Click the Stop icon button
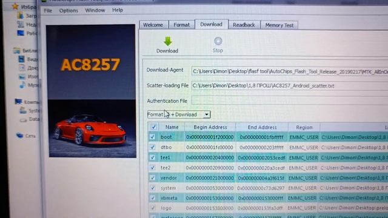 [218, 41]
